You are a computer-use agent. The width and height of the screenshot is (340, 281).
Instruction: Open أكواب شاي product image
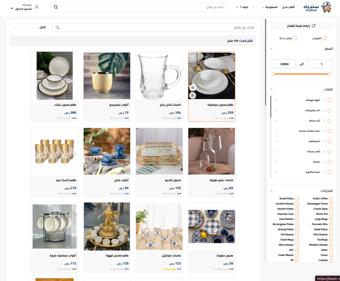pos(107,151)
